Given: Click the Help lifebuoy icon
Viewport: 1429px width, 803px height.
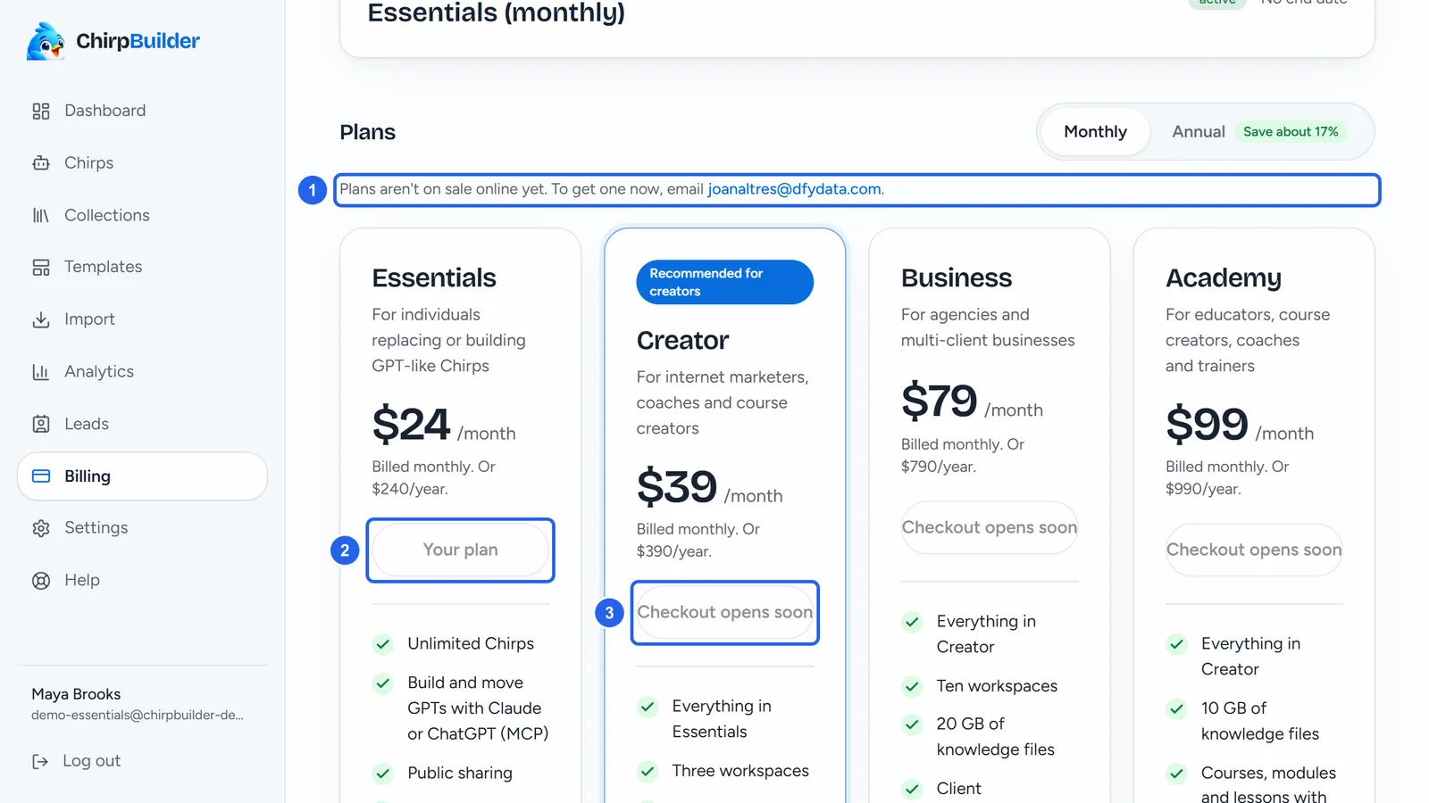Looking at the screenshot, I should (x=41, y=581).
